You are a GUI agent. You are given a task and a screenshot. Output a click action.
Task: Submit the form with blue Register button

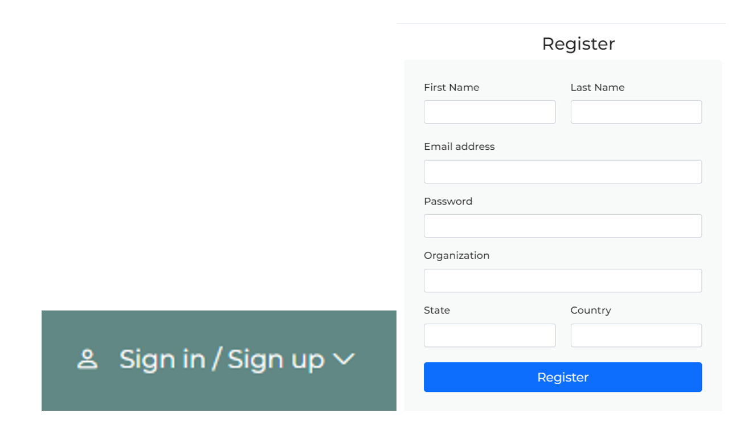(563, 377)
